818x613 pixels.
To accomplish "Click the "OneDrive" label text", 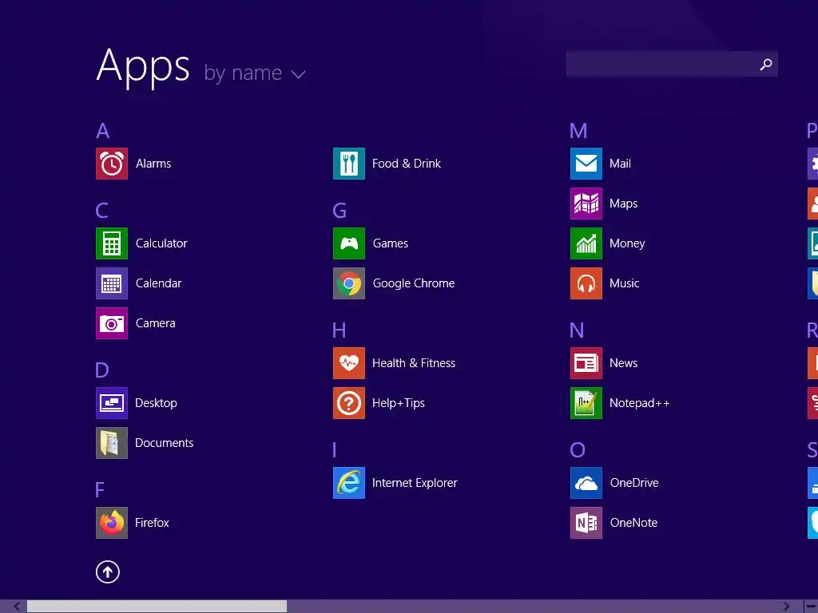I will click(x=634, y=483).
